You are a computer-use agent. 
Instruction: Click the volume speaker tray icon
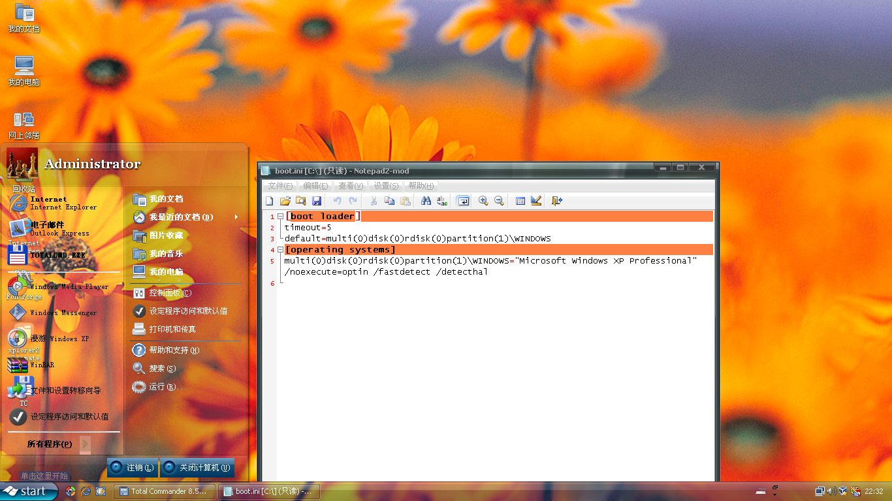tap(831, 491)
